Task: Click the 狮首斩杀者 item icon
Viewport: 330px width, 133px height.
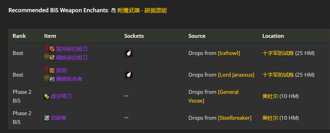Action: [52, 79]
